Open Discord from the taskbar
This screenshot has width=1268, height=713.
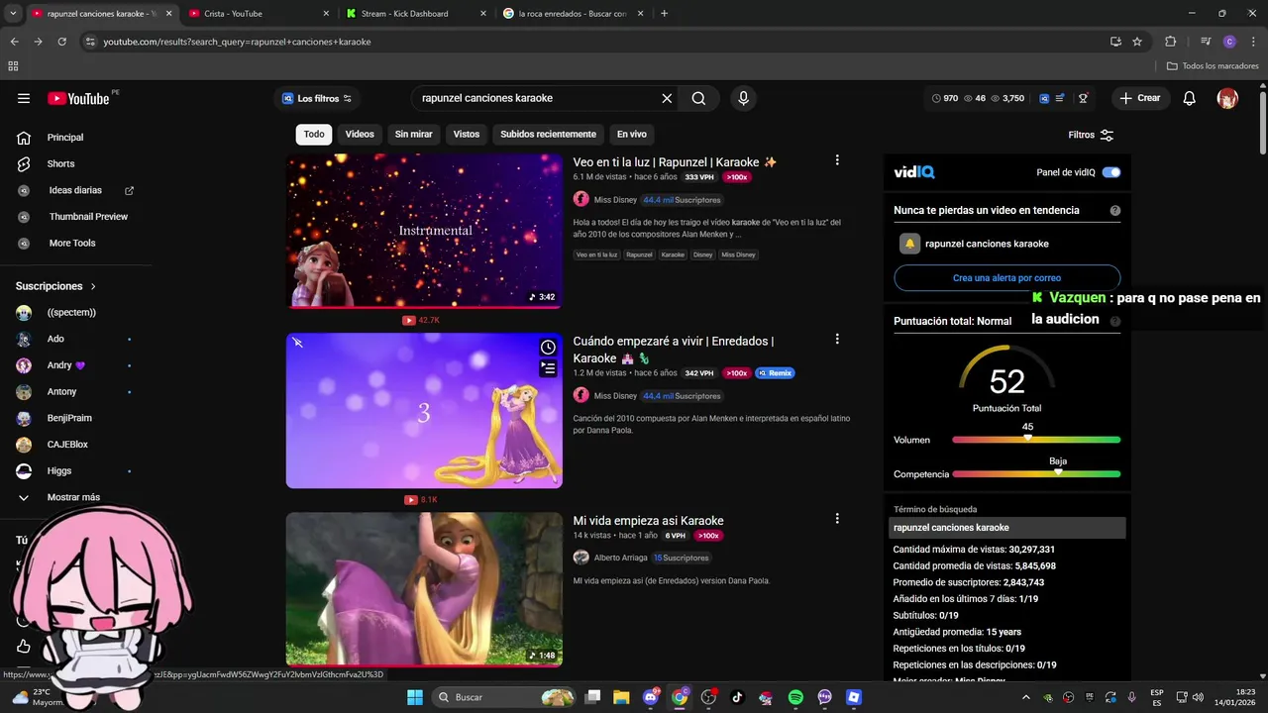[x=651, y=697]
